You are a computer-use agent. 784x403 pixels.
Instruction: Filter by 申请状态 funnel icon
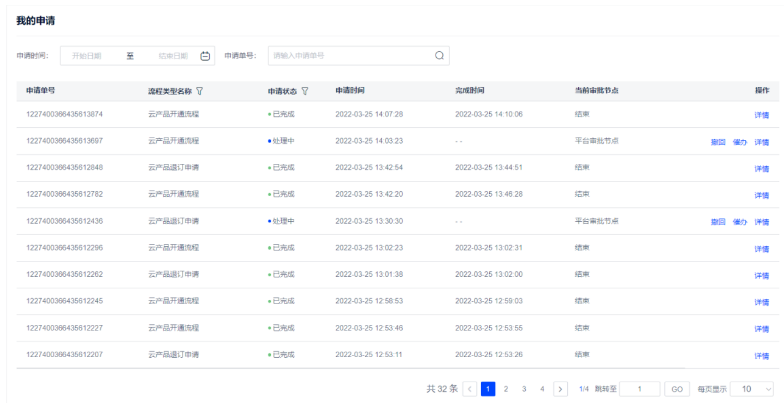tap(305, 91)
